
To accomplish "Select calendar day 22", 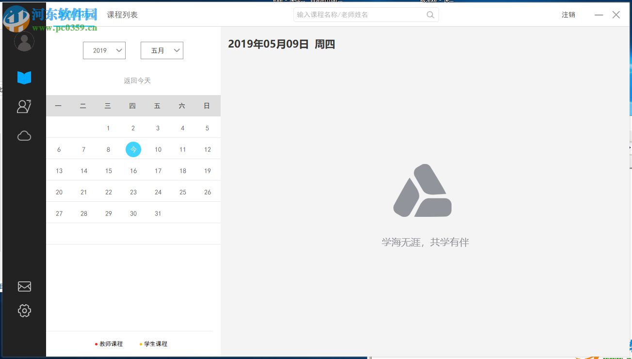I will coord(109,192).
